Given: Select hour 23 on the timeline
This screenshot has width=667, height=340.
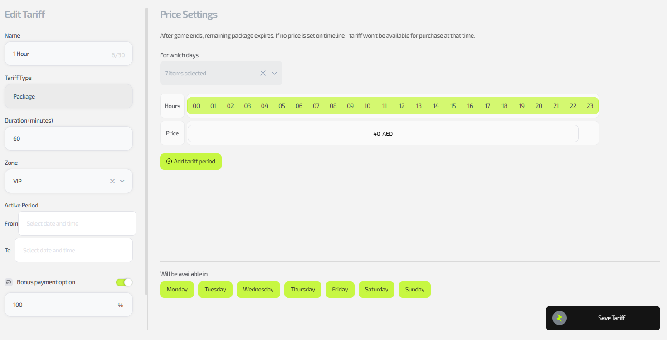Looking at the screenshot, I should tap(590, 106).
